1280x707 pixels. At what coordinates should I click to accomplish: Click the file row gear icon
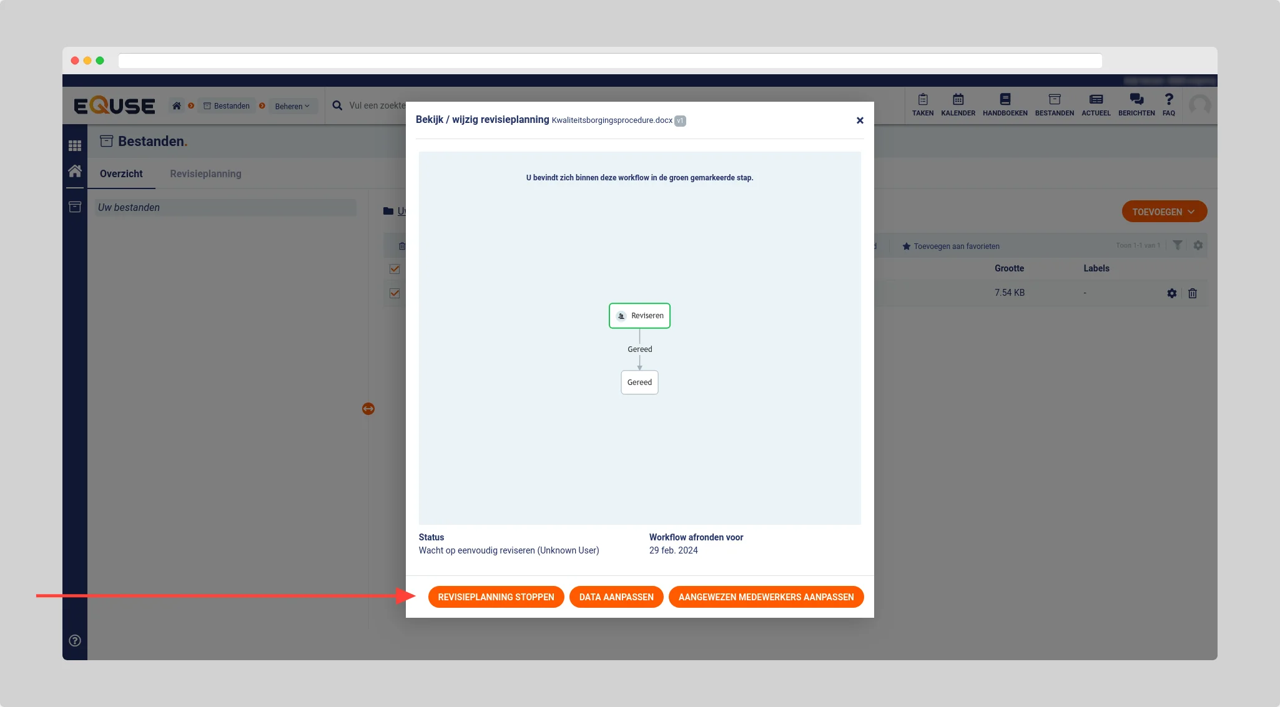point(1171,293)
